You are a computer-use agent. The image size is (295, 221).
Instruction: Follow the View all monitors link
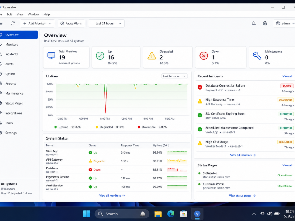[112, 196]
